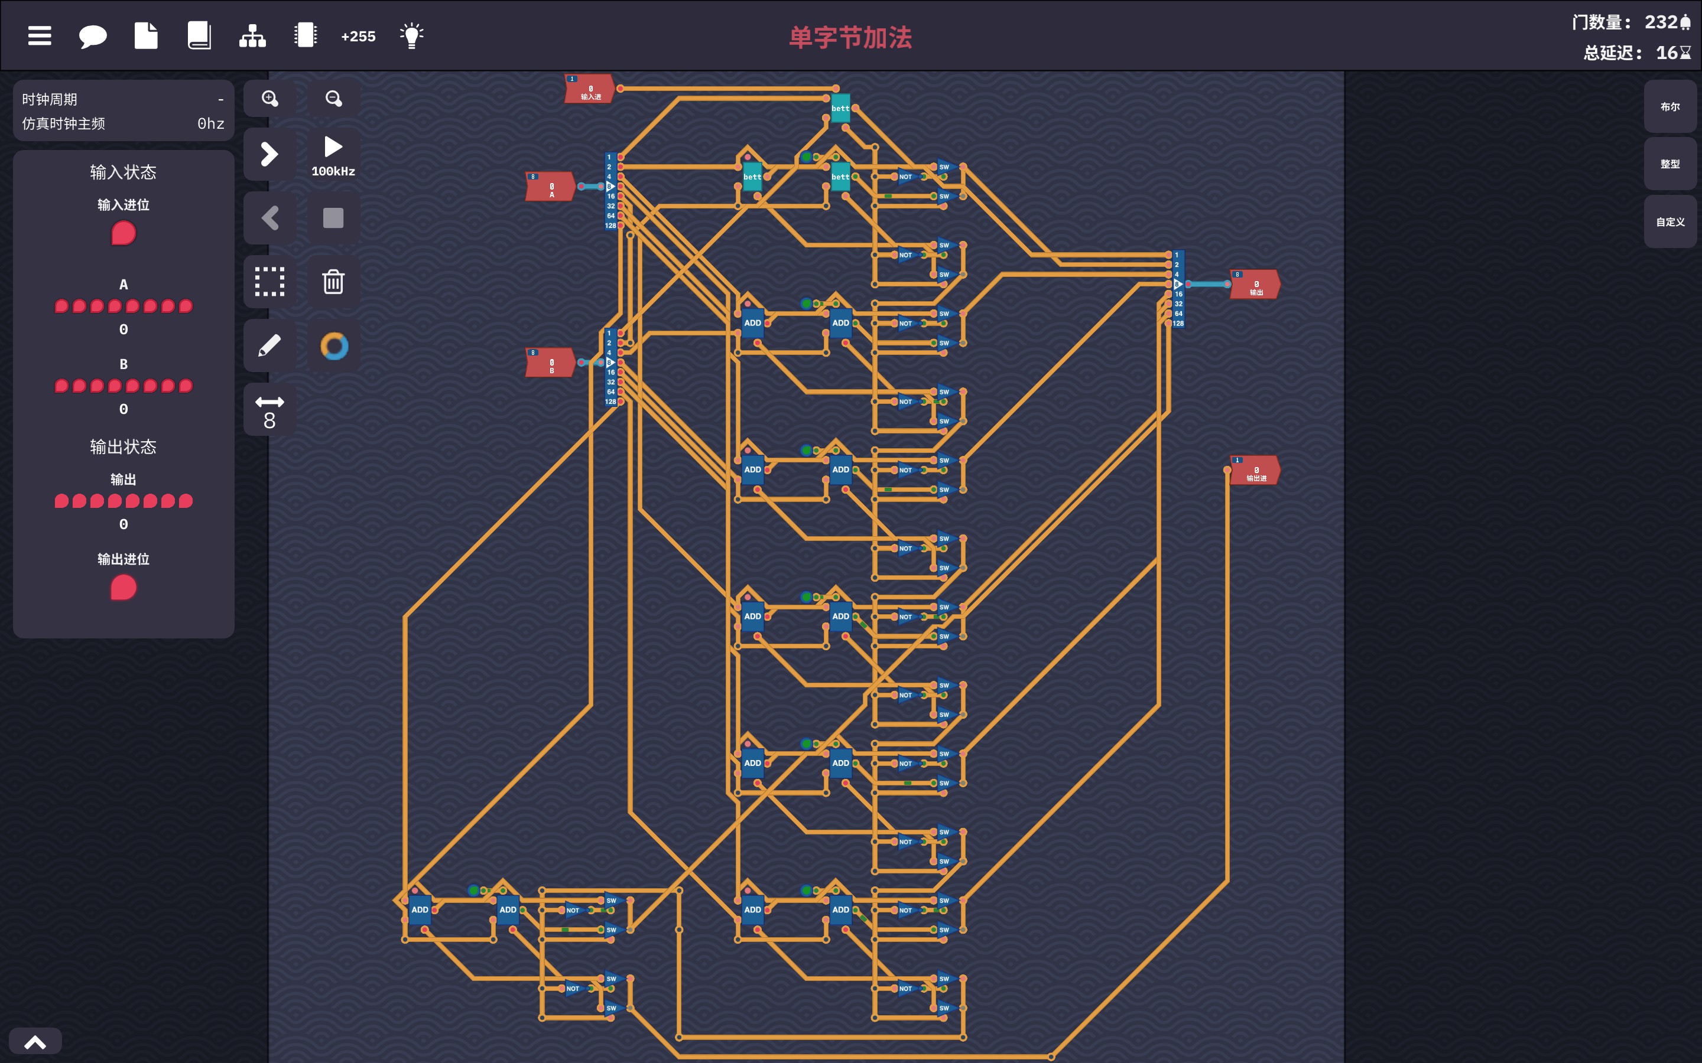The image size is (1702, 1063).
Task: Open the 布尔 component category
Action: click(1670, 107)
